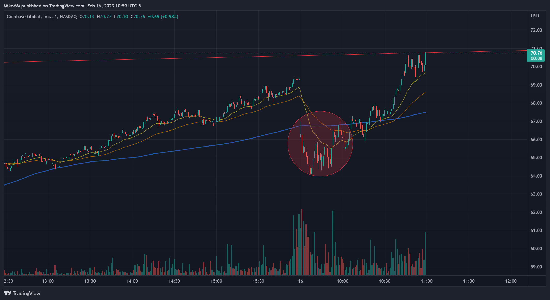
Task: Click the 72.00 price axis label
Action: point(536,30)
